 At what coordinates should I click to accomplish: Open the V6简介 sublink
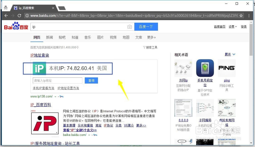click(x=129, y=125)
